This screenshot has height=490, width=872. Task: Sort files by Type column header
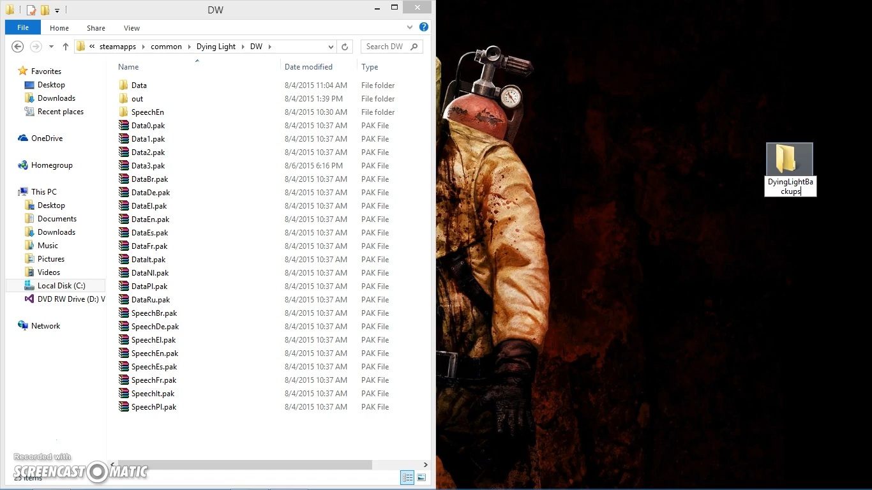tap(370, 67)
